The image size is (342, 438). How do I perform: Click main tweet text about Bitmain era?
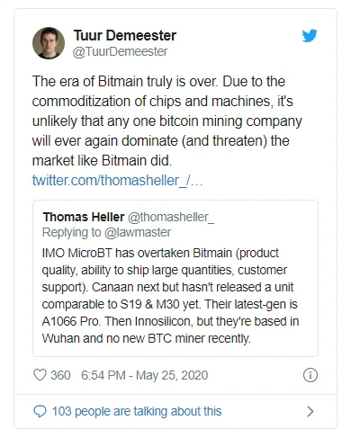click(x=167, y=121)
